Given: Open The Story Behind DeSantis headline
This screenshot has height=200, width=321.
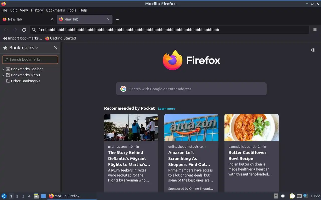Looking at the screenshot, I should [x=129, y=158].
